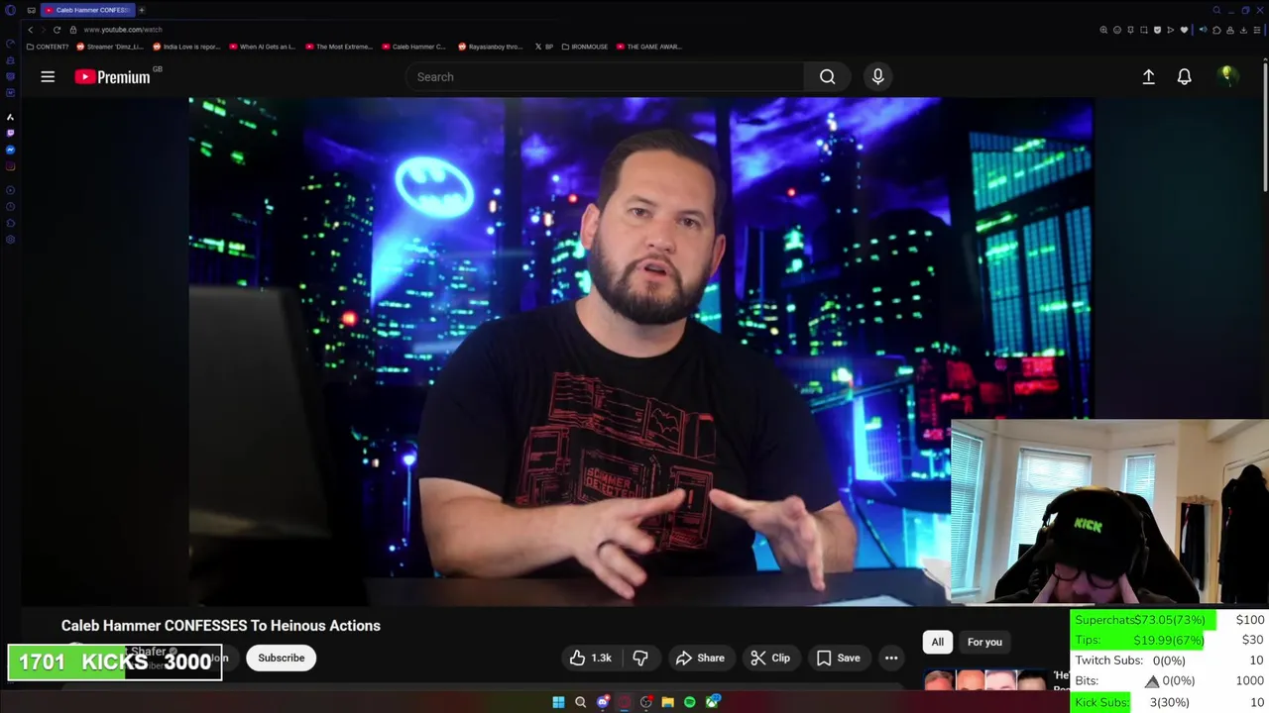Image resolution: width=1269 pixels, height=713 pixels.
Task: Create a Clip of the video
Action: point(770,658)
